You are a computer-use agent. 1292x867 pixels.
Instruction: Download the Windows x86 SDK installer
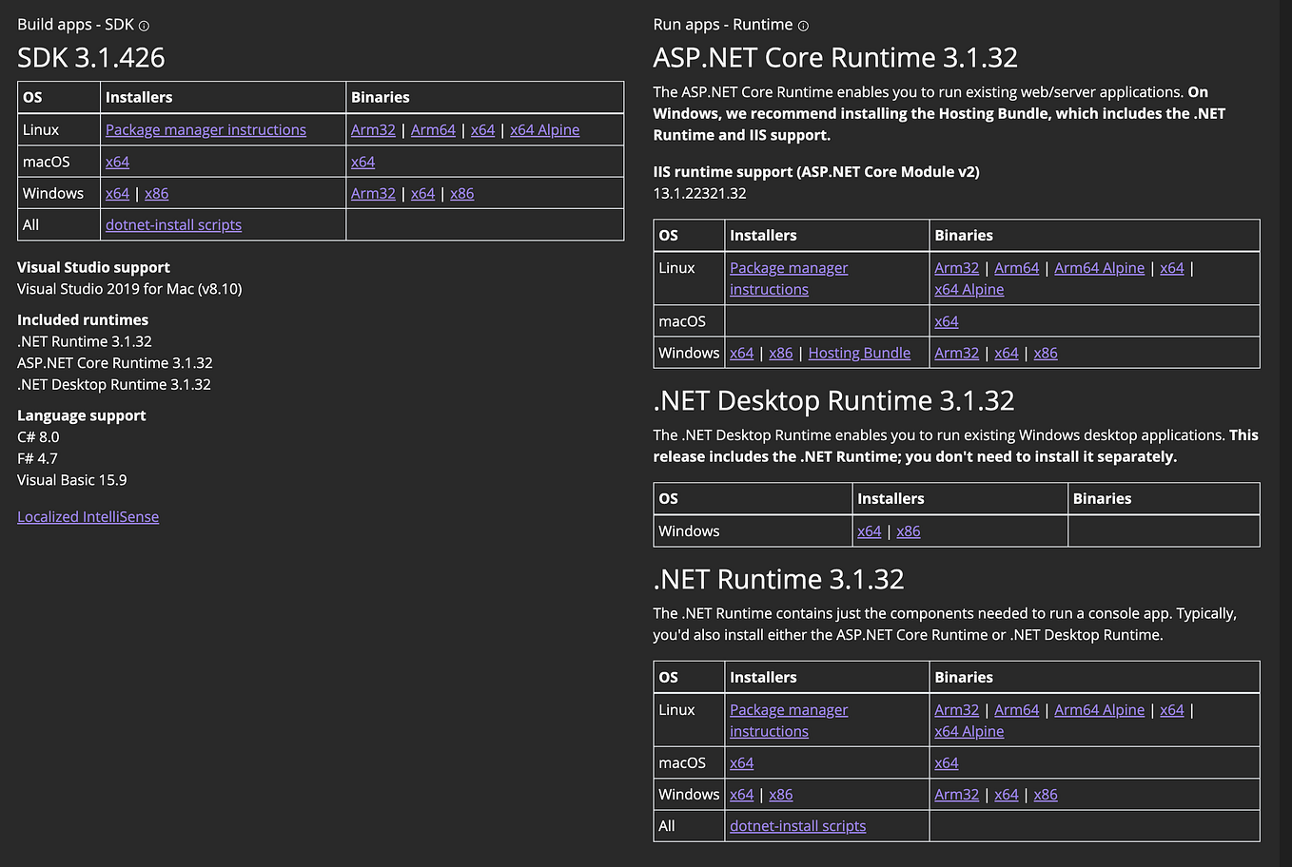pyautogui.click(x=156, y=193)
